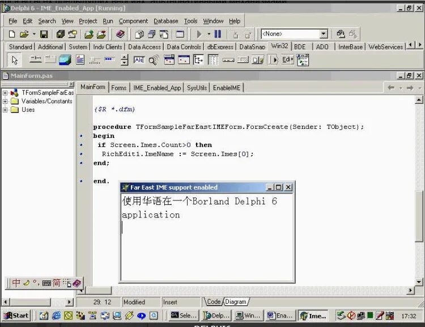
Task: Show more palette tabs to the right
Action: 420,44
